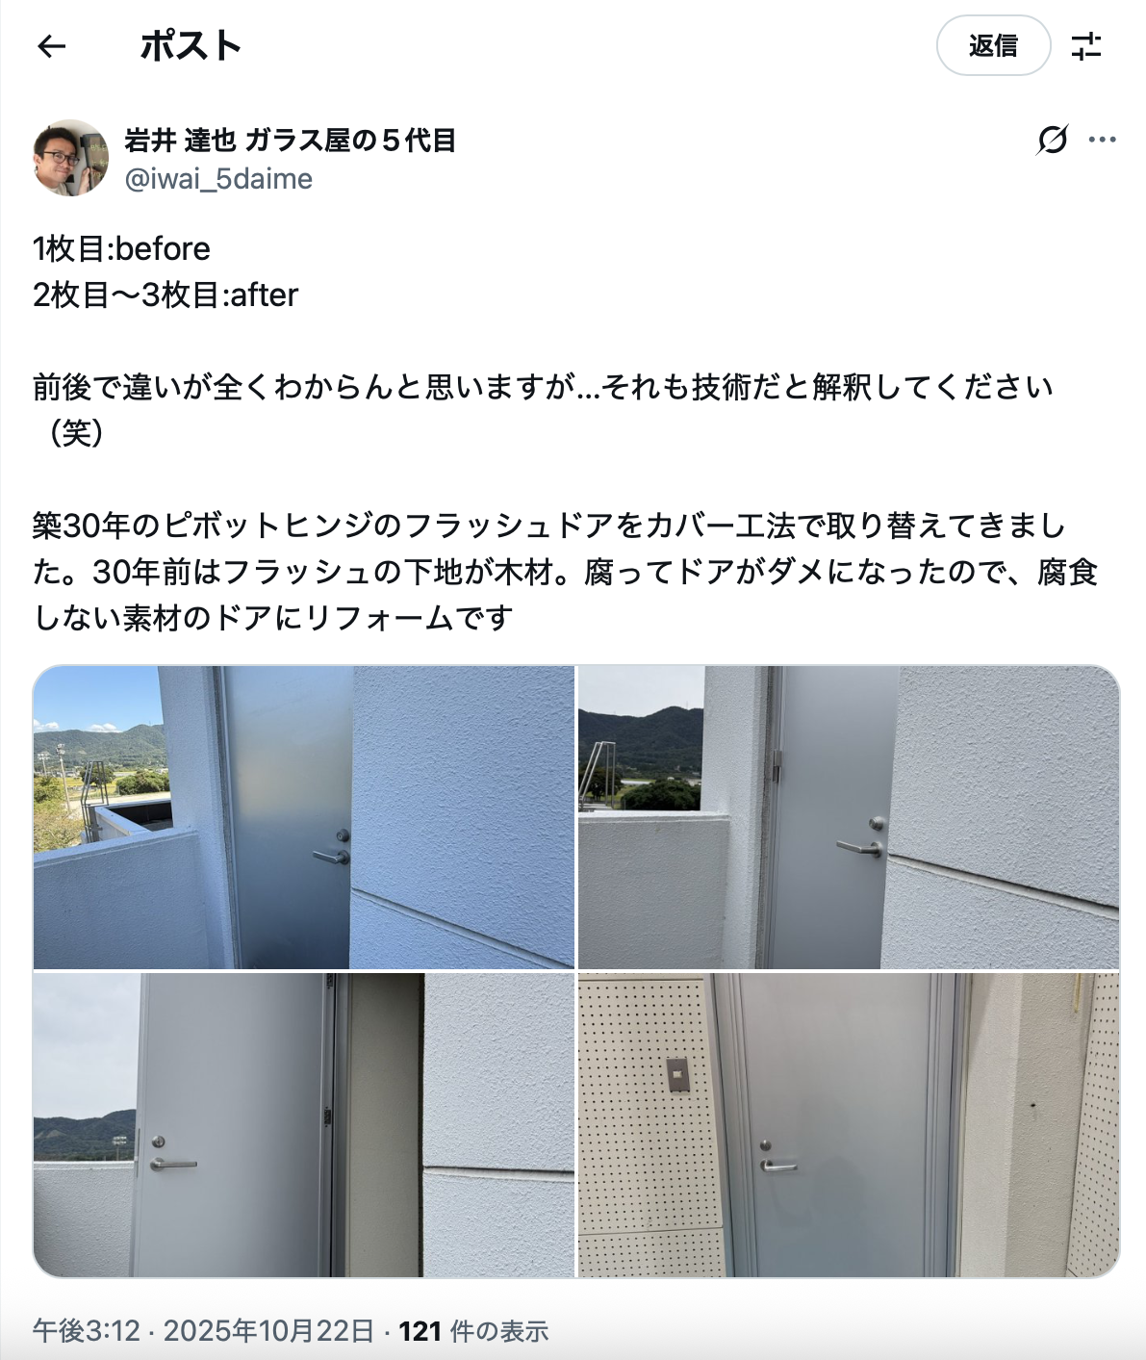Open the first before-door photo

click(304, 817)
